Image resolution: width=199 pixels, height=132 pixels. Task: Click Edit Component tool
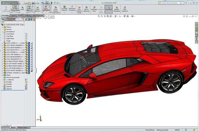6,9
